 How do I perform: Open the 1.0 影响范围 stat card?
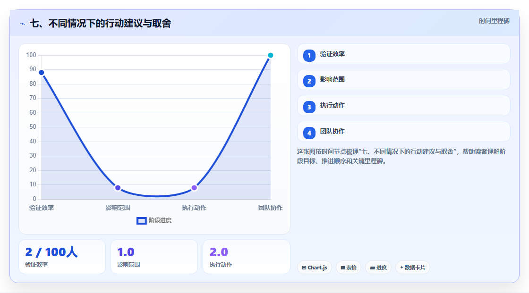coord(154,257)
